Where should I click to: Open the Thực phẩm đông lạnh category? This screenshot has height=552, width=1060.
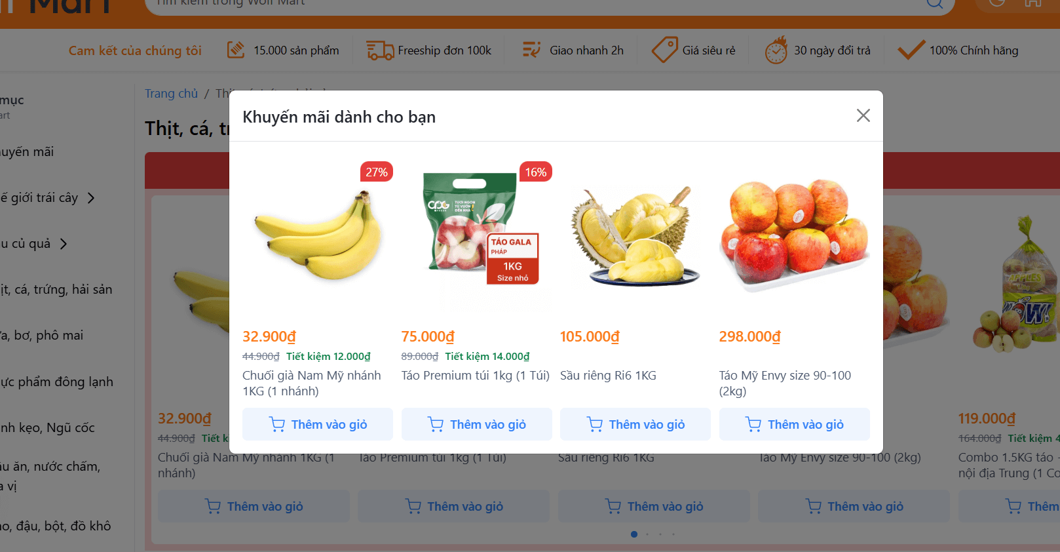tap(57, 382)
